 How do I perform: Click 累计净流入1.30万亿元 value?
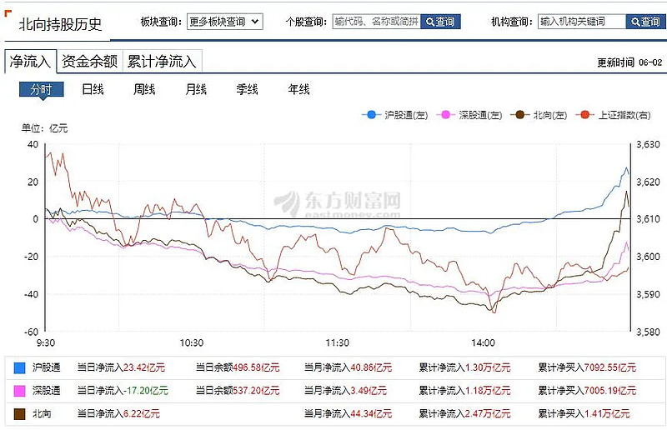click(464, 367)
